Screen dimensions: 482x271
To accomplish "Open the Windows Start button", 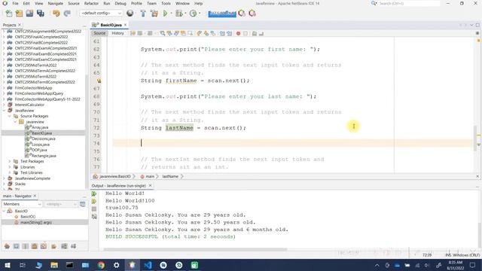I will click(x=7, y=265).
